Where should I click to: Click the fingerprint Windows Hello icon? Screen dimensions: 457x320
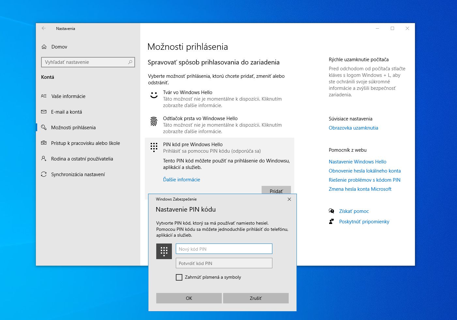point(154,121)
